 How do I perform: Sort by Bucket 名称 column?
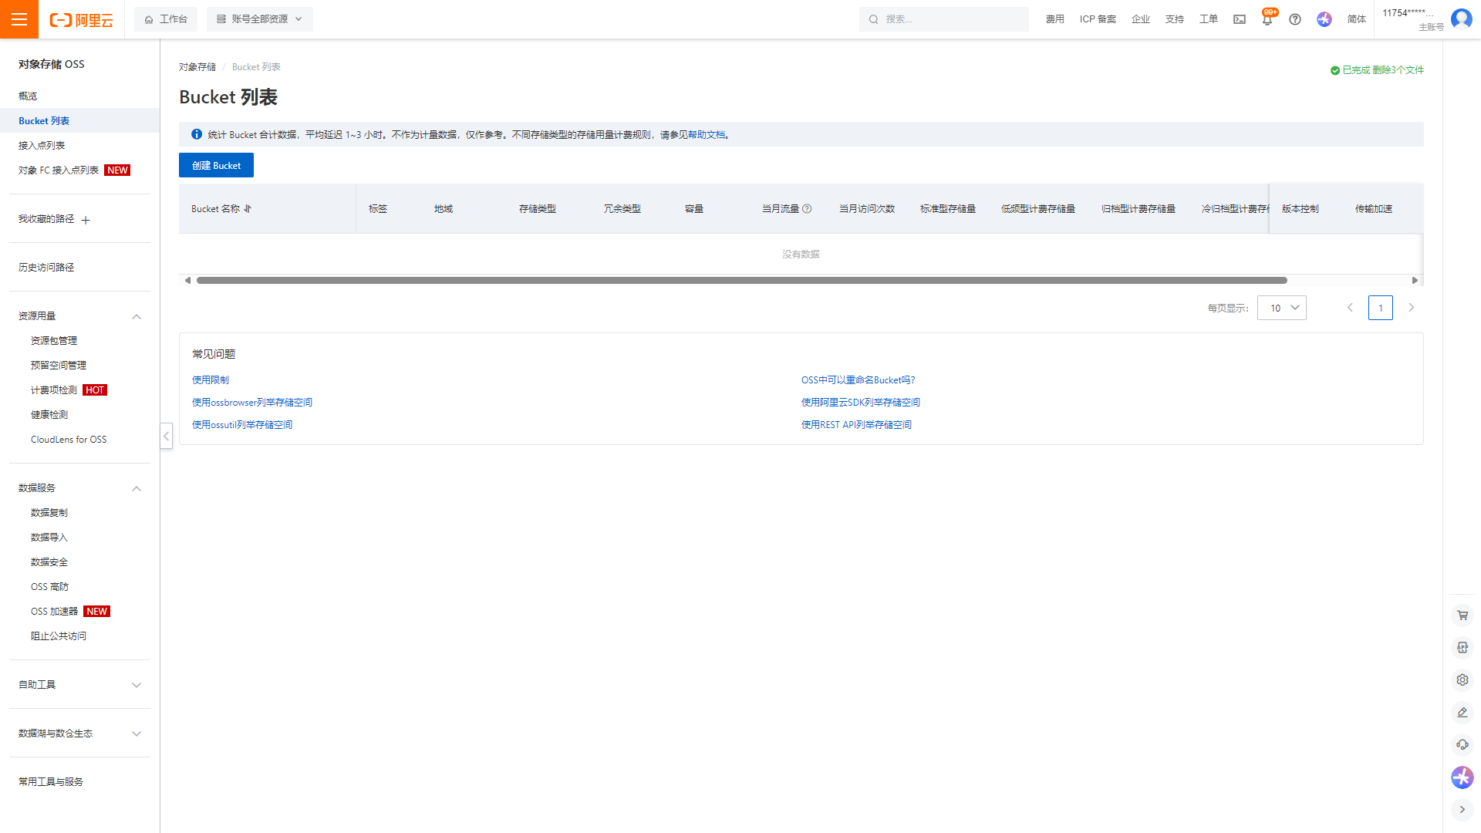[x=248, y=209]
